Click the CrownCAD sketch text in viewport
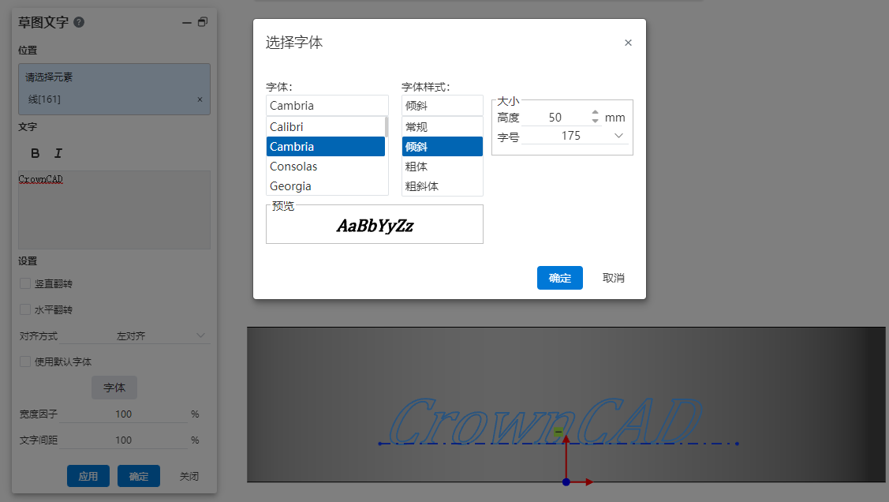889x502 pixels. tap(545, 421)
